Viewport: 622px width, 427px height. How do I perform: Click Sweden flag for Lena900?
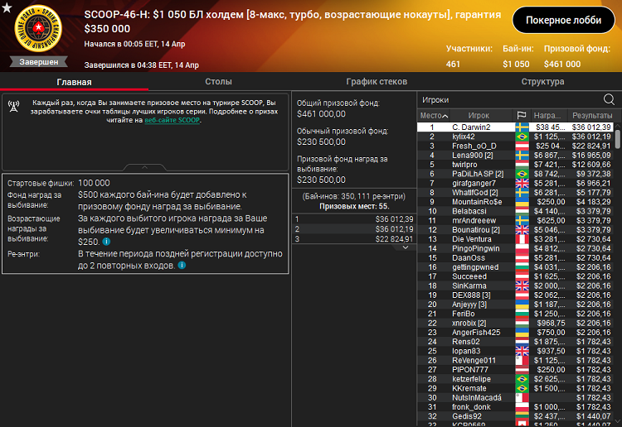click(522, 155)
